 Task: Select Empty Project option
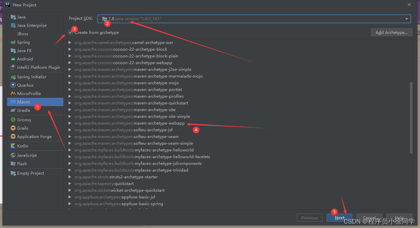35,173
